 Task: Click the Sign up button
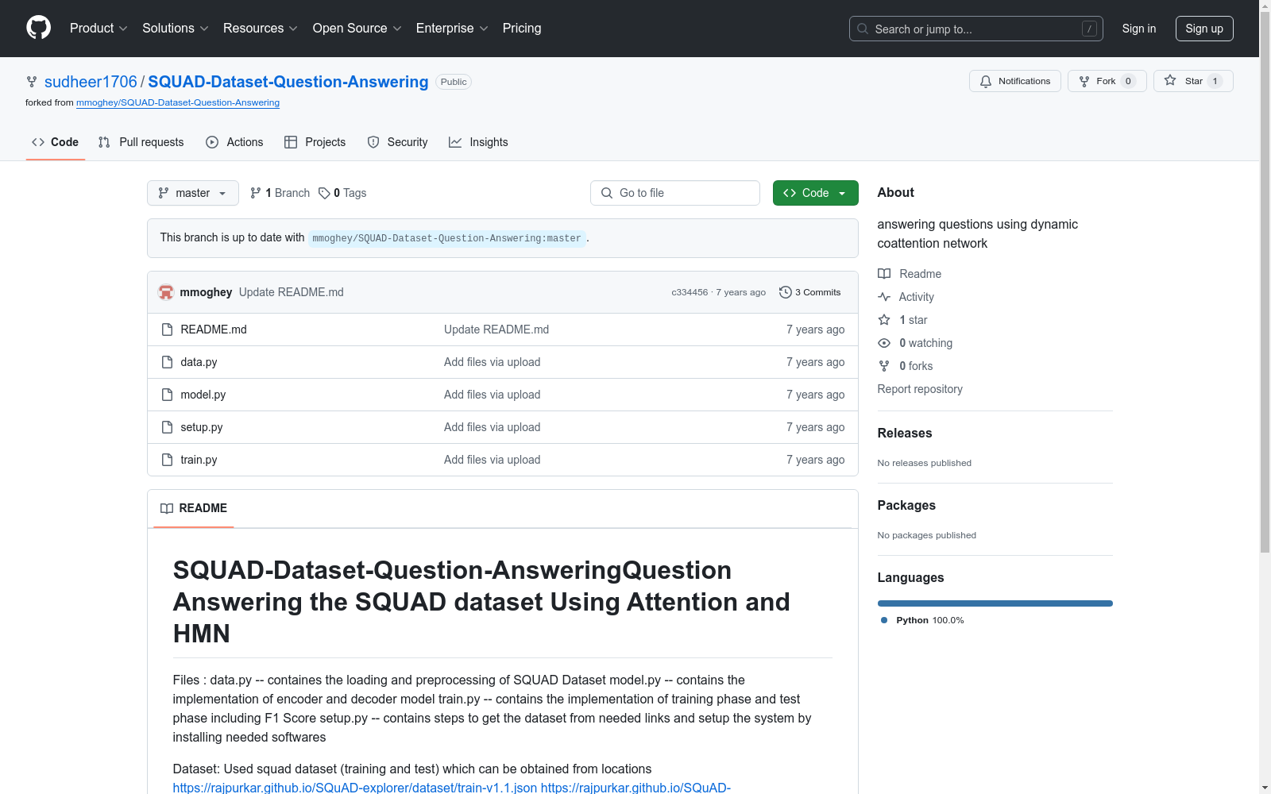coord(1204,29)
